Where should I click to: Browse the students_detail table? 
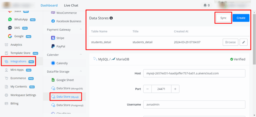tap(230, 42)
